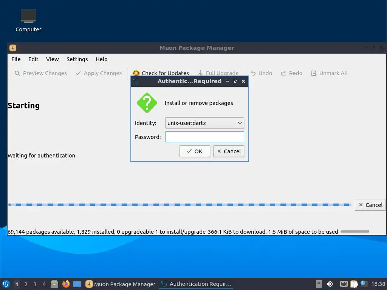Switch to workspace 2
The image size is (387, 290).
click(x=26, y=284)
